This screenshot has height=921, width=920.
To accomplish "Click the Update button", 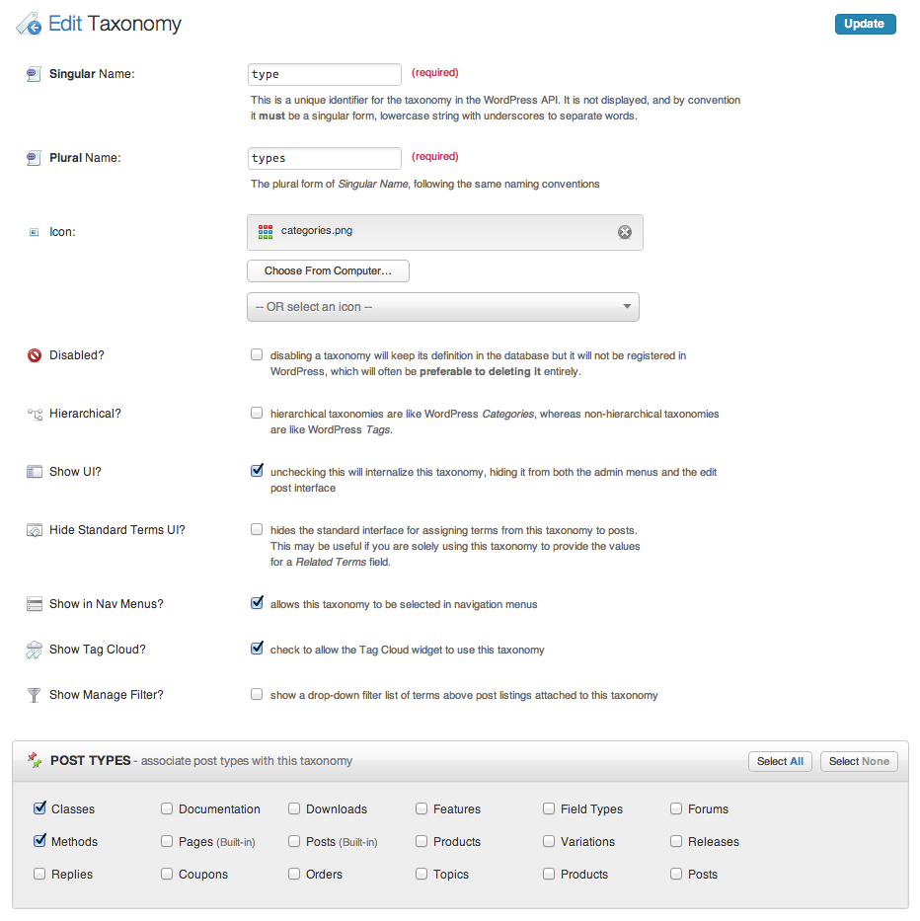I will [866, 24].
